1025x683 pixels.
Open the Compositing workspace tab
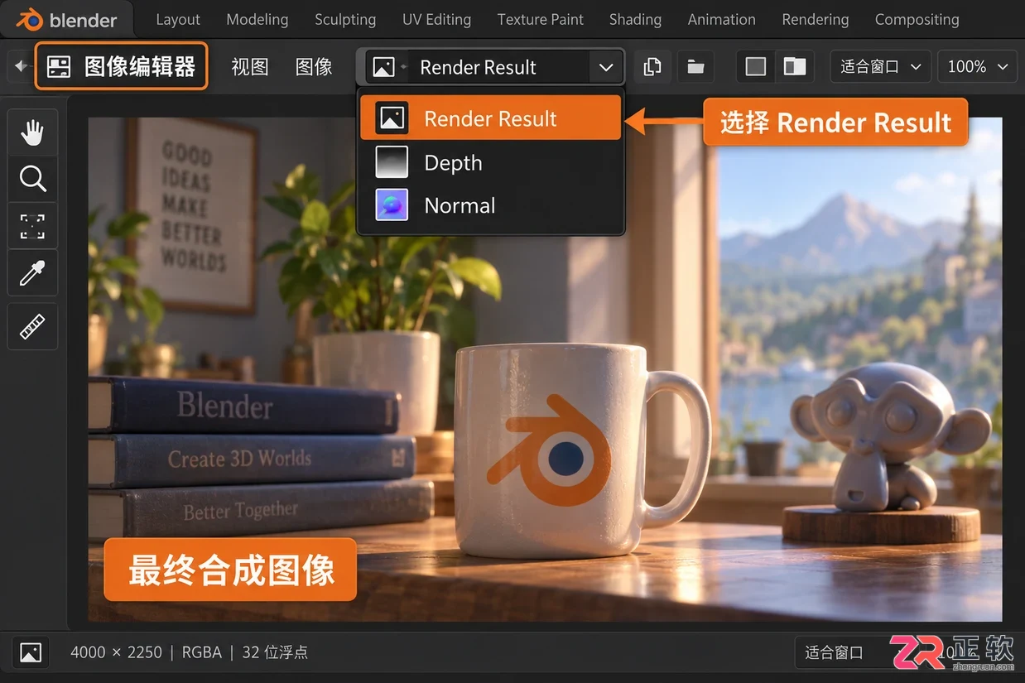917,19
